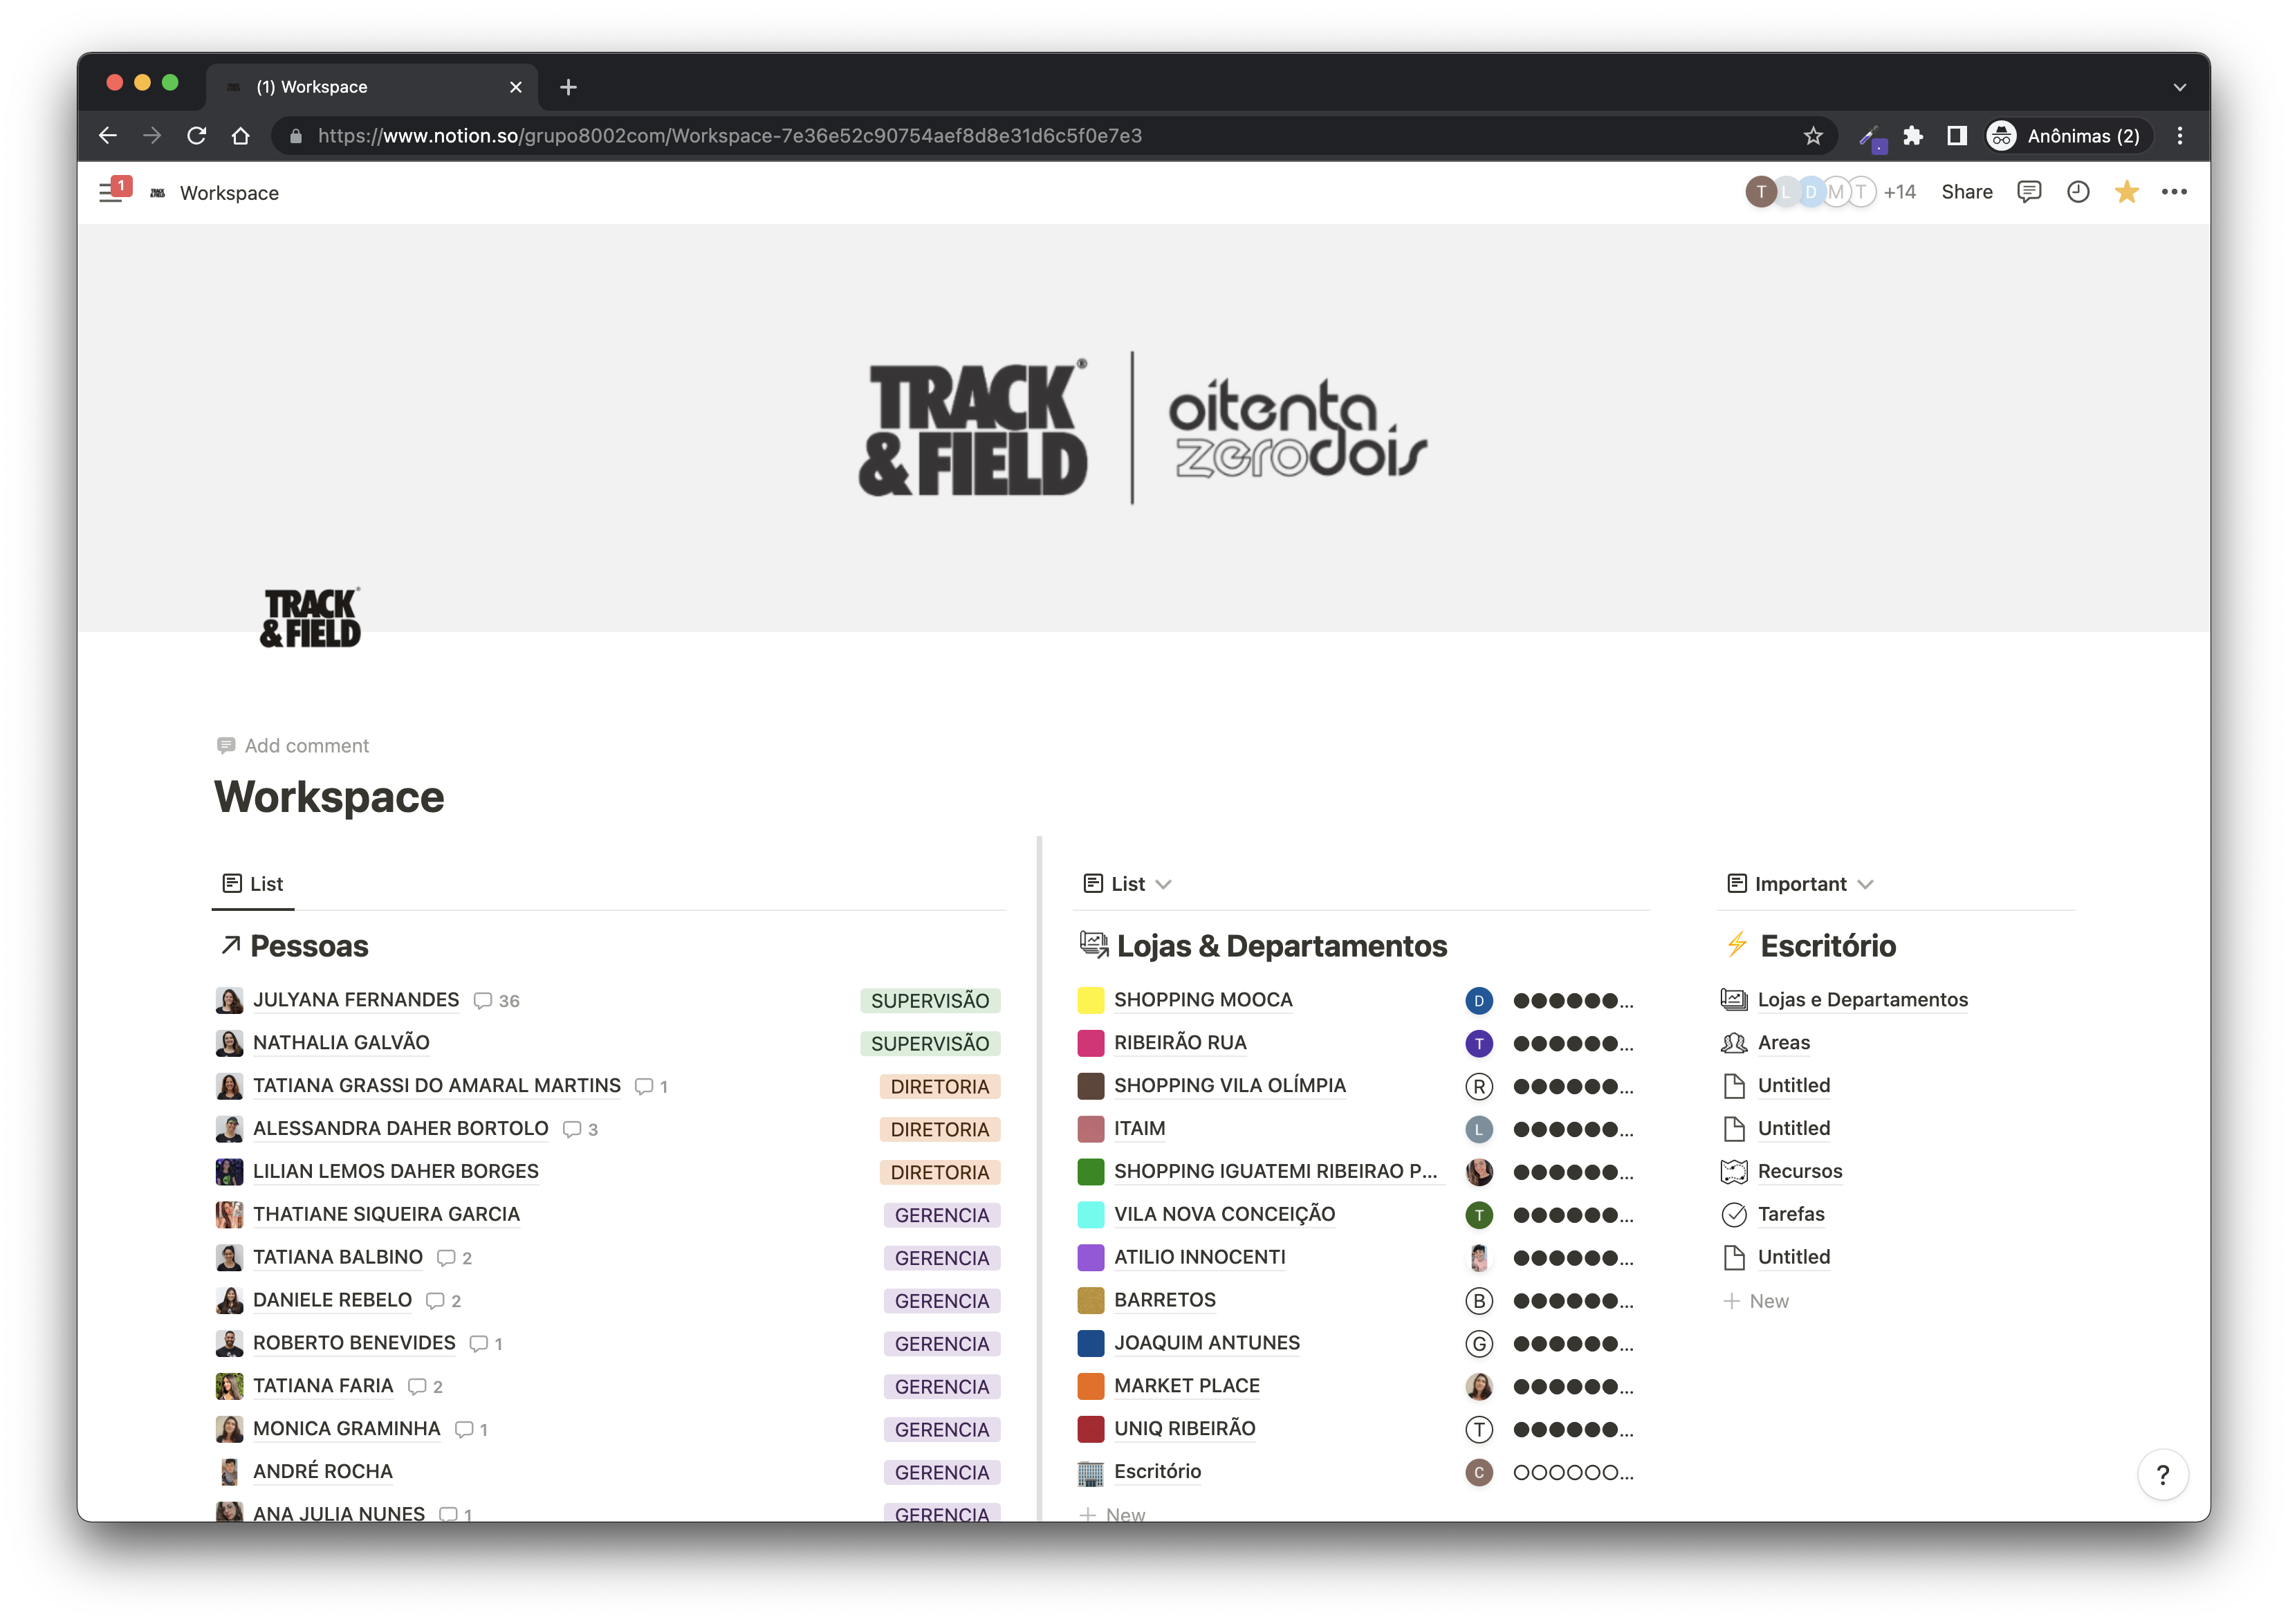Open the MARKET PLACE store entry
The image size is (2288, 1624).
pyautogui.click(x=1186, y=1386)
